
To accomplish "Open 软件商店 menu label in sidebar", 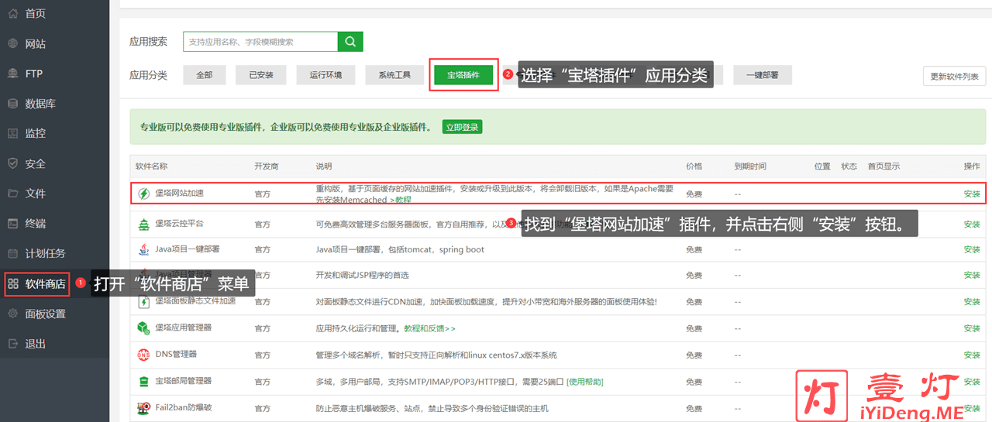I will tap(46, 284).
